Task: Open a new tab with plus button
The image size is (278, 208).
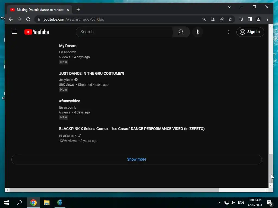Action: 78,10
